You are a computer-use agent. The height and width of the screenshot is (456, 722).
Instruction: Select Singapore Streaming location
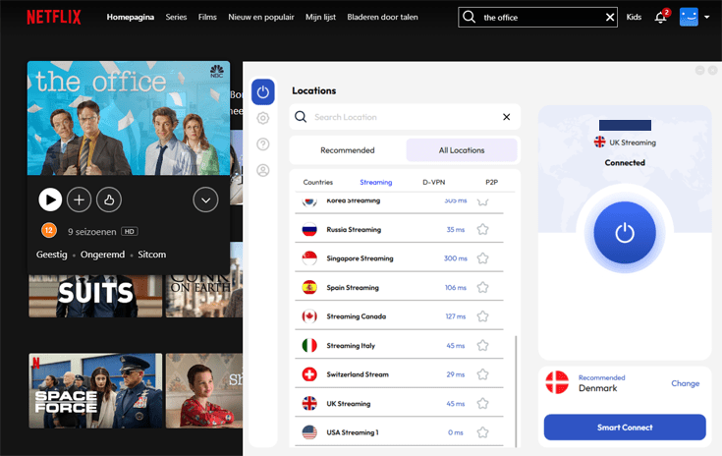click(399, 258)
